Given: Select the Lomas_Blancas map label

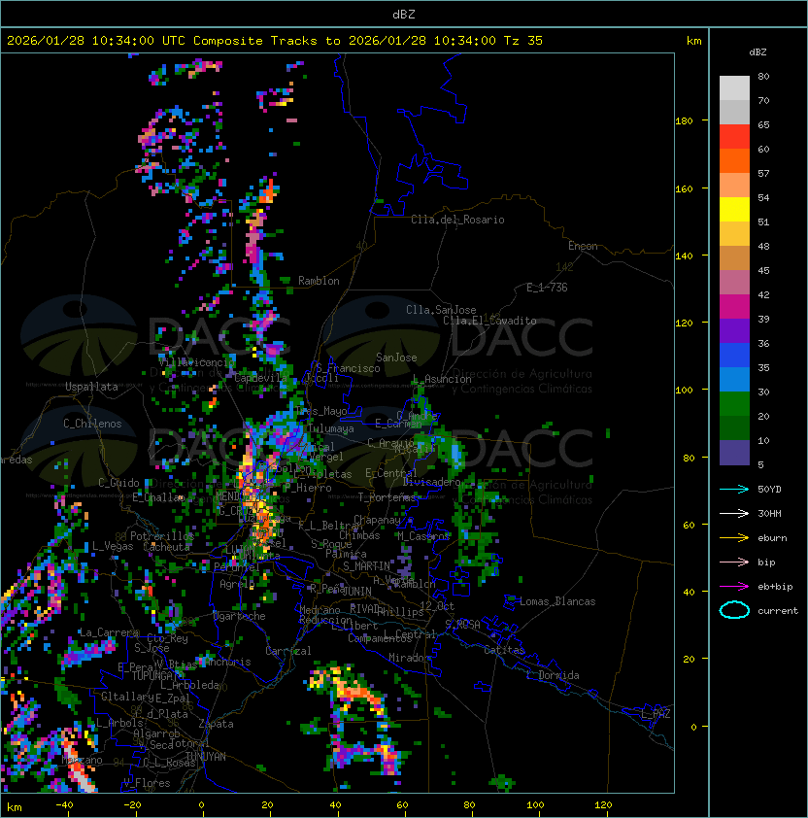Looking at the screenshot, I should (557, 601).
